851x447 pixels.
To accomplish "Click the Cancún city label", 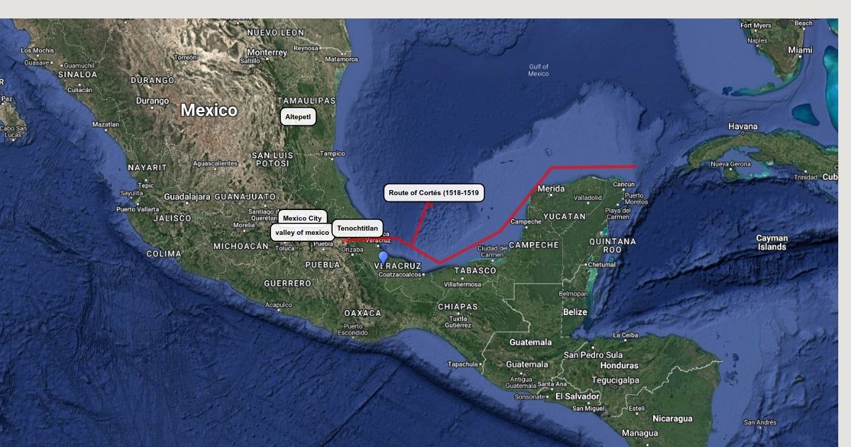I will click(623, 184).
